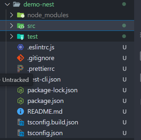Click the info icon of README.md
The height and width of the screenshot is (140, 141).
(x=21, y=111)
